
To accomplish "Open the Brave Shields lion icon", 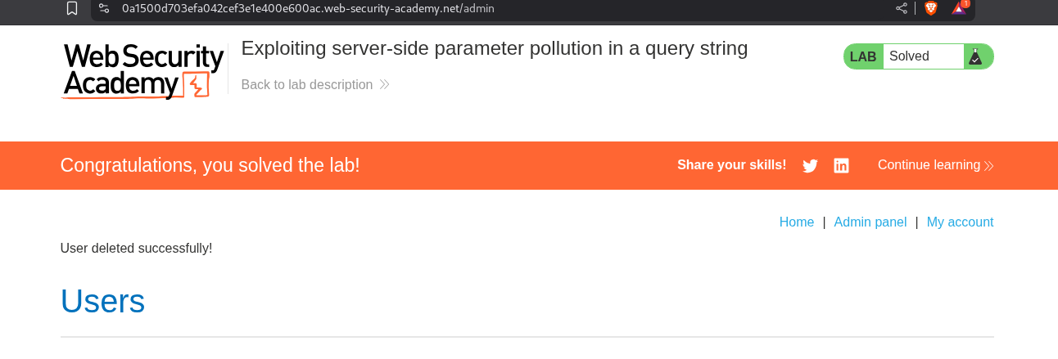I will pos(931,8).
